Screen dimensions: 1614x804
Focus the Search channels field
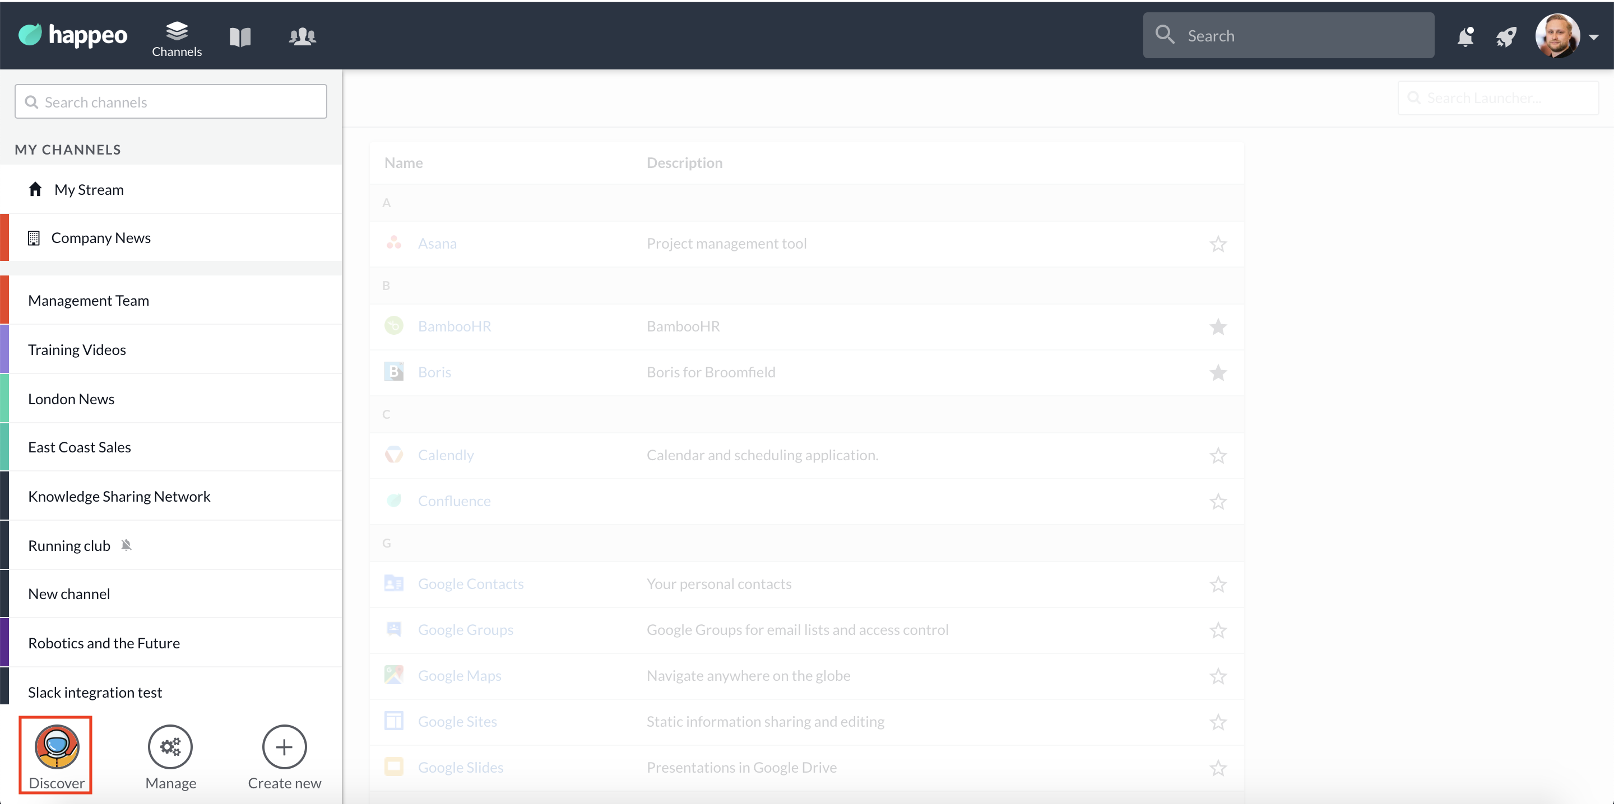pos(170,101)
